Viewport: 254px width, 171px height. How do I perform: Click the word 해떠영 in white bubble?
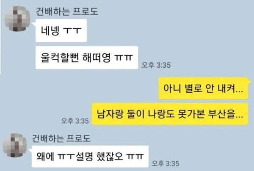pyautogui.click(x=97, y=58)
